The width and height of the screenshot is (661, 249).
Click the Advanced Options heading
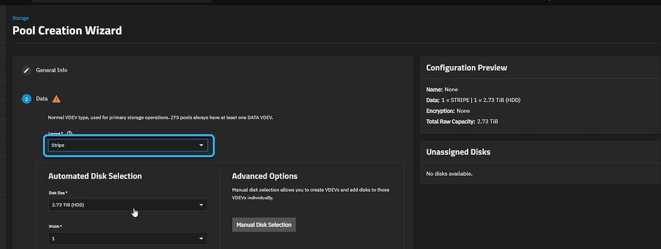point(264,176)
